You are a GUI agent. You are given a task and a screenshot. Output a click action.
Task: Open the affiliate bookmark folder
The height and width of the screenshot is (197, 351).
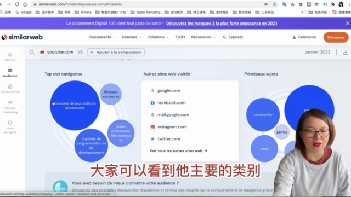83,12
